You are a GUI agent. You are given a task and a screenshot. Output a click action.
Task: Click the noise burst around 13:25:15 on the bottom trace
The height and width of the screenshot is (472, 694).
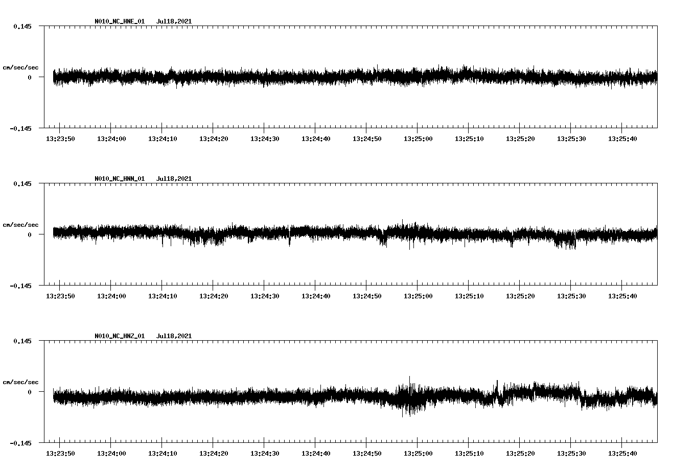pos(497,393)
